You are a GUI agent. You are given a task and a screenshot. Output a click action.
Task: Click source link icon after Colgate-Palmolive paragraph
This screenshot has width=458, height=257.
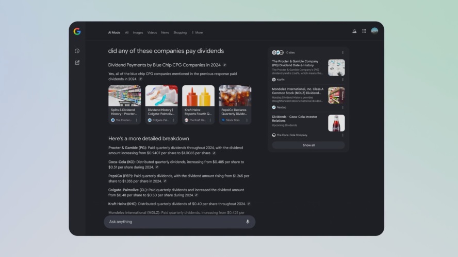(197, 195)
